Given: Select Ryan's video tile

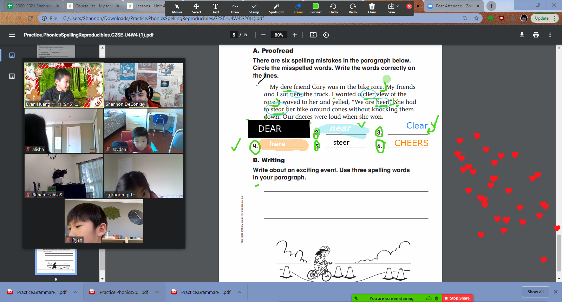Looking at the screenshot, I should pyautogui.click(x=104, y=221).
